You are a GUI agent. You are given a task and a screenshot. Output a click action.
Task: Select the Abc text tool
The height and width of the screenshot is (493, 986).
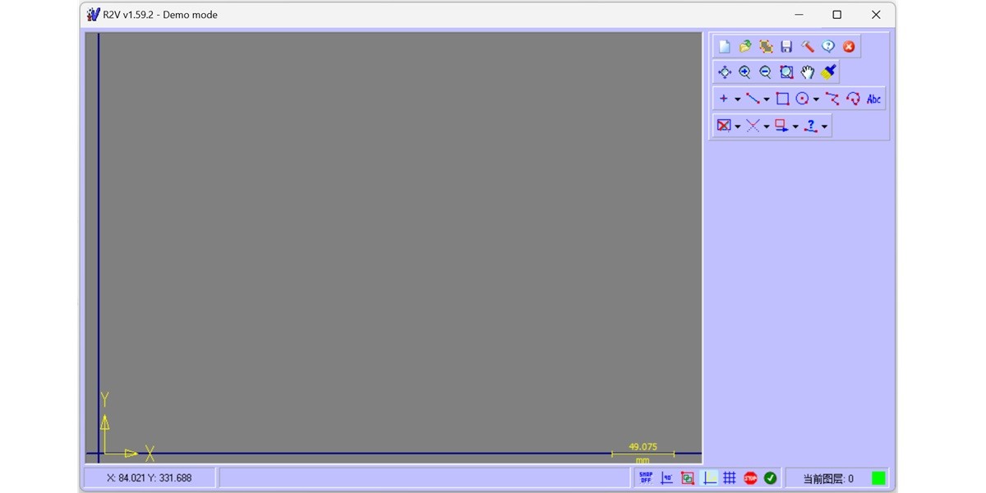point(873,98)
